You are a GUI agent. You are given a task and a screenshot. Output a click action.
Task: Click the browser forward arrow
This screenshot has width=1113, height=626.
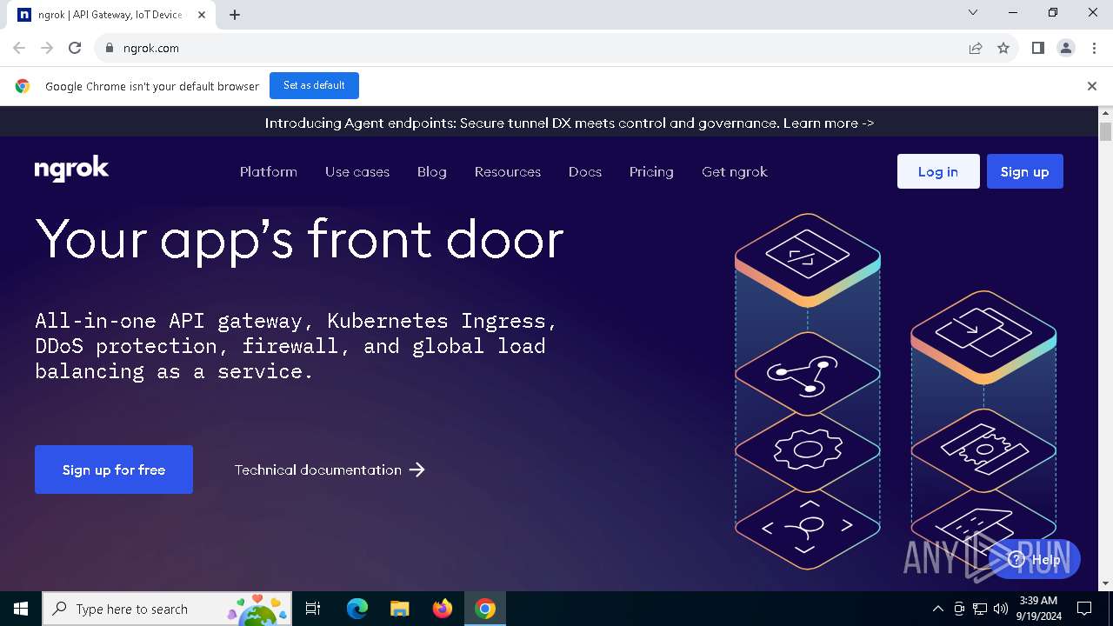pos(47,48)
